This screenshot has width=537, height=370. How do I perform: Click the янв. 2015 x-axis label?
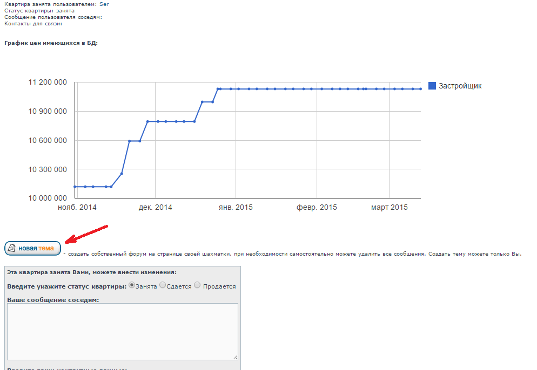click(x=235, y=208)
